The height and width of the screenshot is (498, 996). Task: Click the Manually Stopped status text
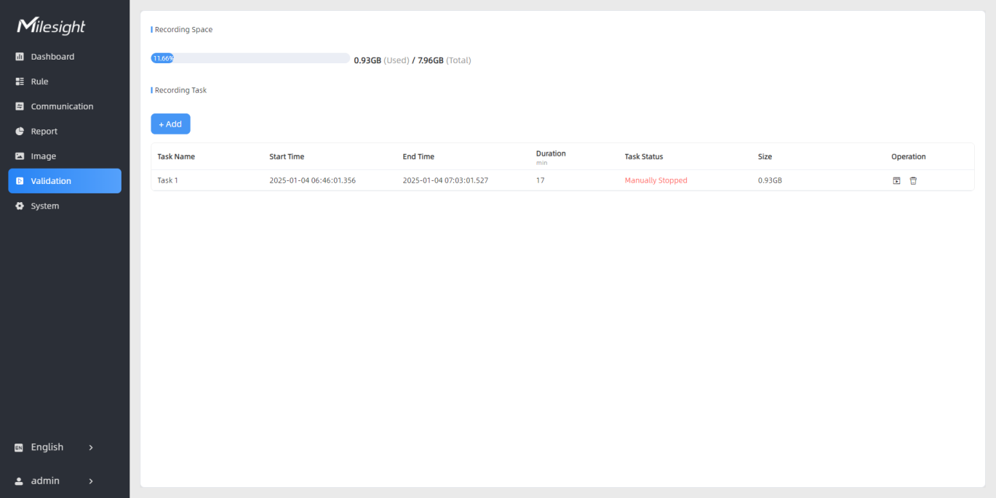(656, 180)
